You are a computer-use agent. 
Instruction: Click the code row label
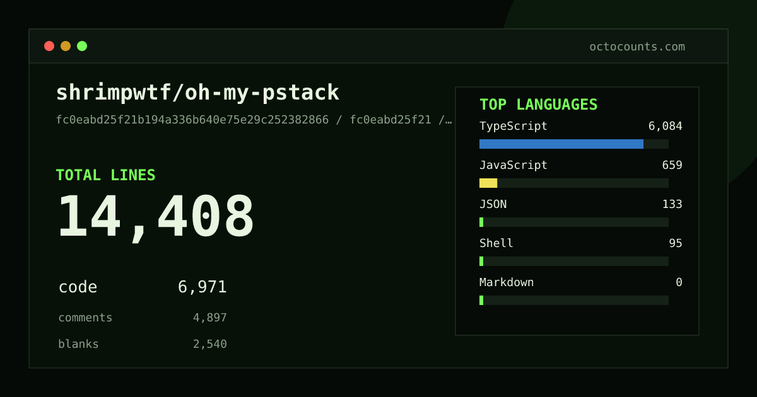coord(78,287)
